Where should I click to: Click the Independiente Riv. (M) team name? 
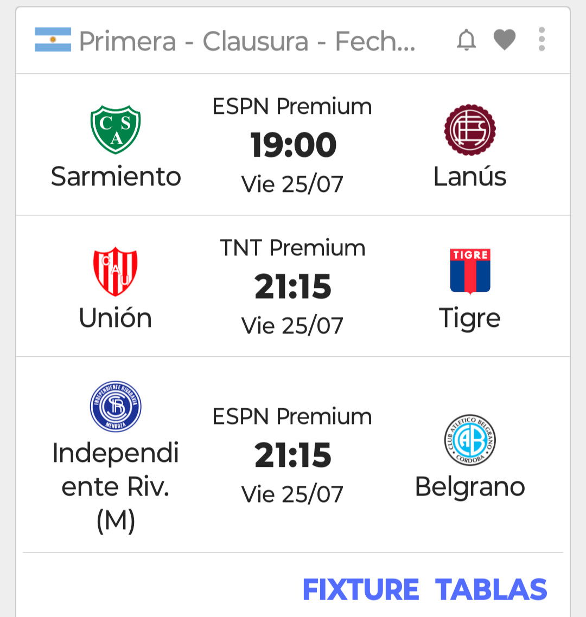click(116, 487)
